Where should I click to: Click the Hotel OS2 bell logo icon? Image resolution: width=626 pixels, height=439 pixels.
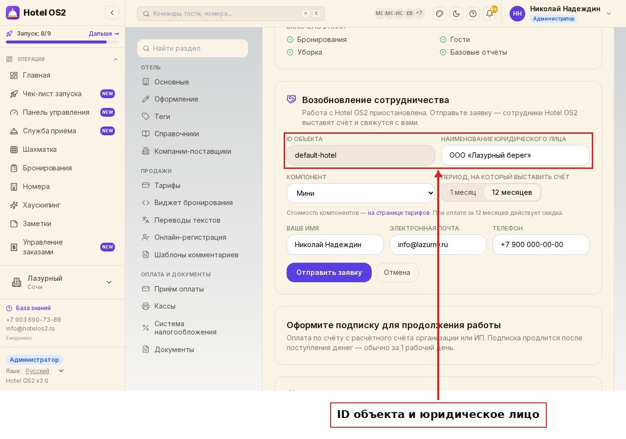point(13,13)
